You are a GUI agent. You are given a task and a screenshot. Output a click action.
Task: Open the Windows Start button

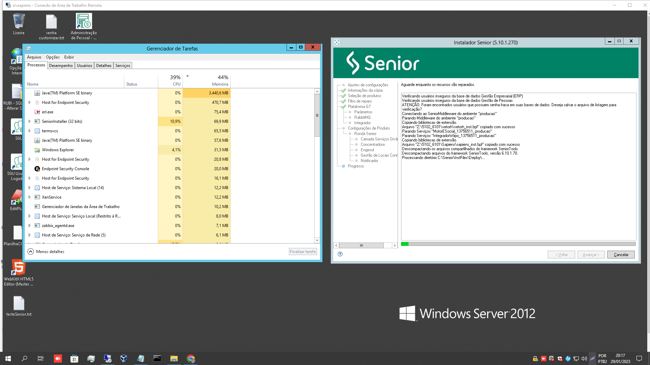pyautogui.click(x=8, y=358)
